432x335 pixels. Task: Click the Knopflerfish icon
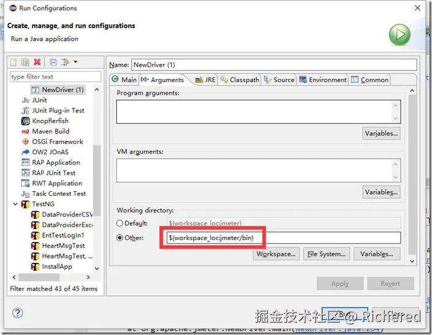pos(25,121)
